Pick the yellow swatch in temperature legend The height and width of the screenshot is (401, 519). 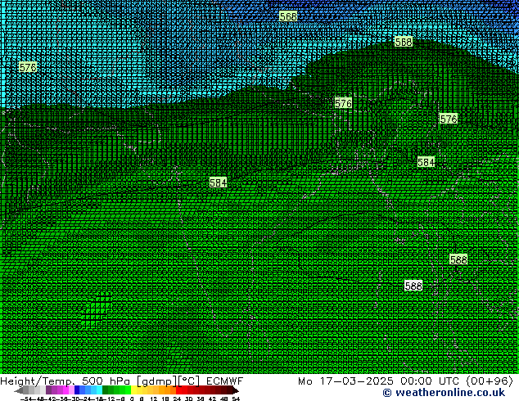(x=134, y=390)
